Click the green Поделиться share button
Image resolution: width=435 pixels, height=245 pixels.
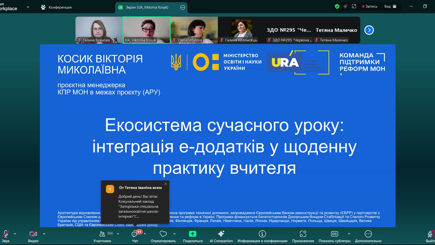click(x=193, y=234)
